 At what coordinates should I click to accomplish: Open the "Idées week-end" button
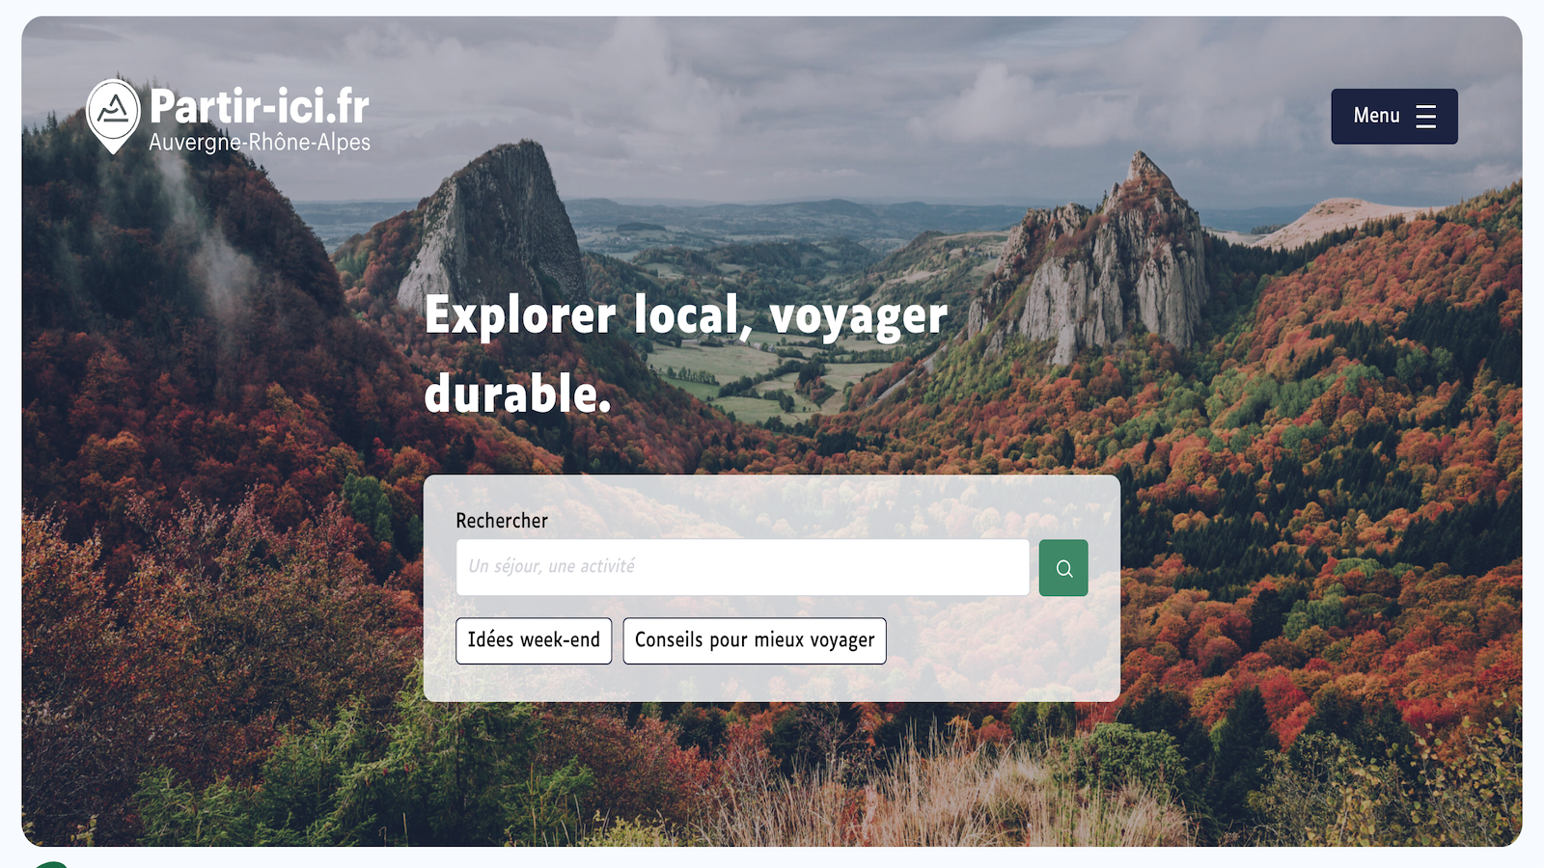click(534, 640)
